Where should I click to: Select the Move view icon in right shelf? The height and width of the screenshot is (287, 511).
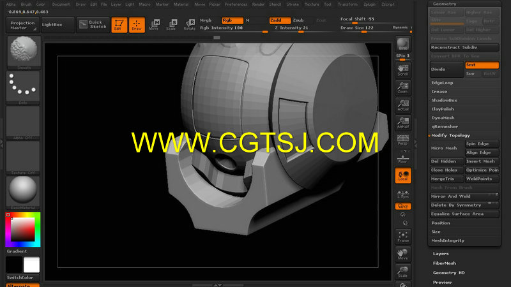click(403, 254)
